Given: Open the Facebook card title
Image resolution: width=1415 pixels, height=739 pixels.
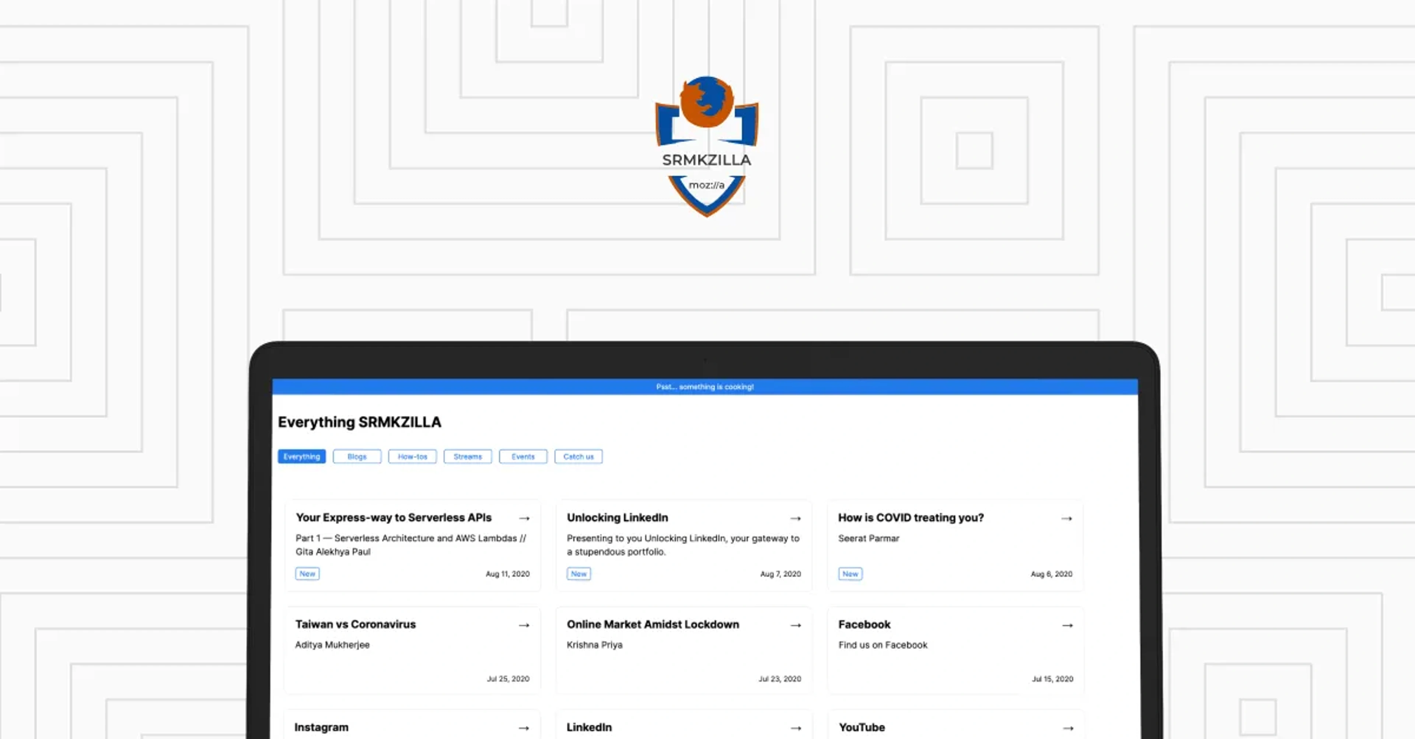Looking at the screenshot, I should 864,624.
